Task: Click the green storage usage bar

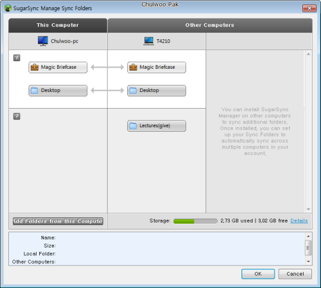Action: [195, 221]
